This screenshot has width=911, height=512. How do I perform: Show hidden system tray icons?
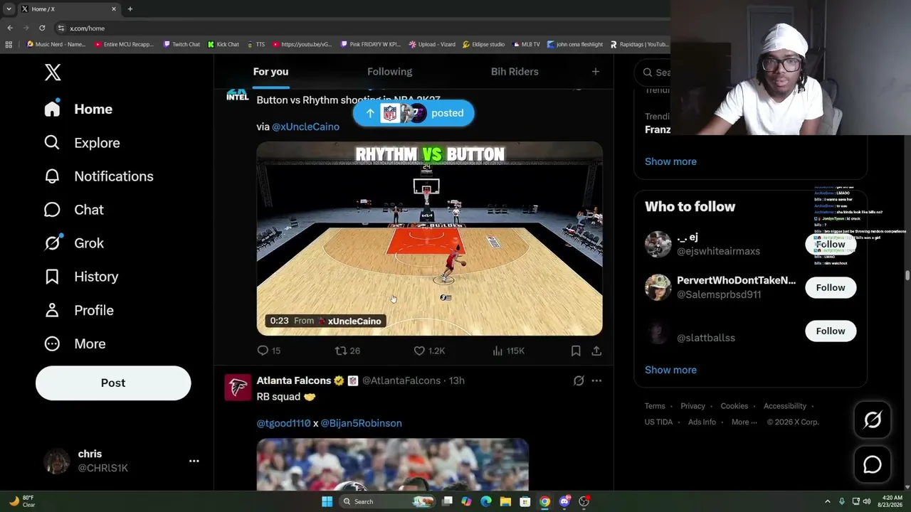(827, 501)
